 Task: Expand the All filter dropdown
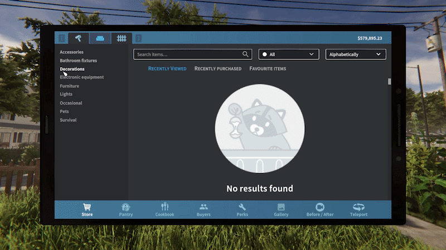tap(288, 54)
